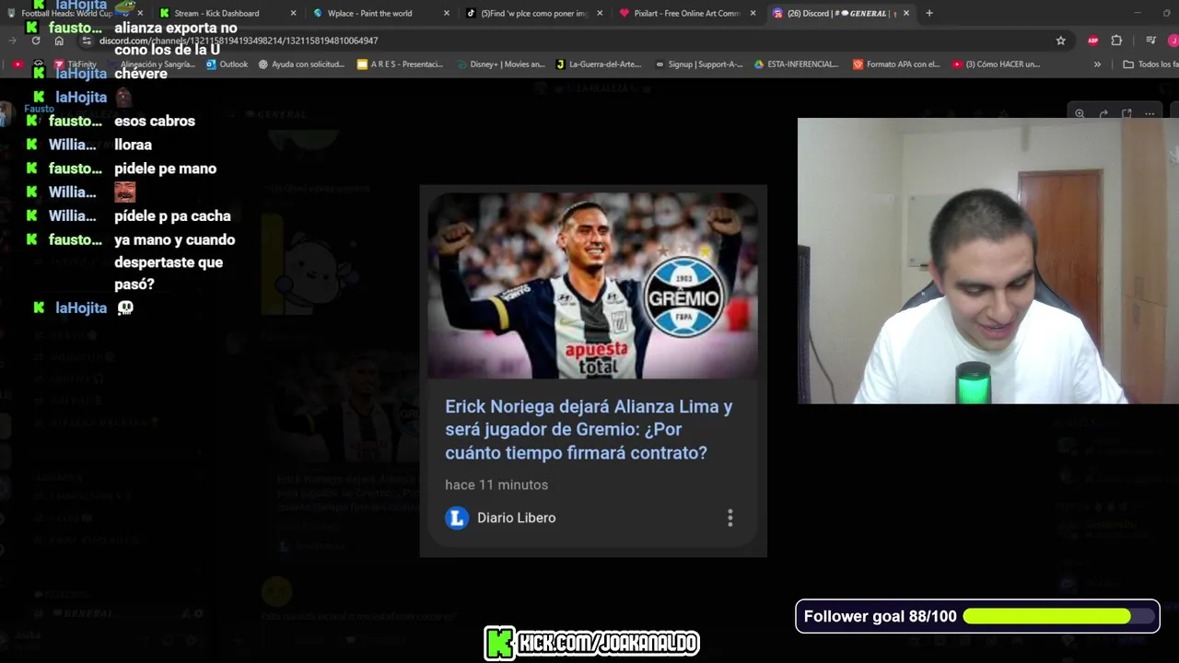
Task: Click the Diario Libero source name
Action: point(516,518)
